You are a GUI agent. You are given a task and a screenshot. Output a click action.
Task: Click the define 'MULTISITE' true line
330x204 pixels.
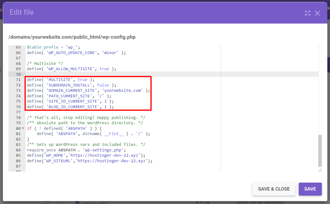point(61,79)
